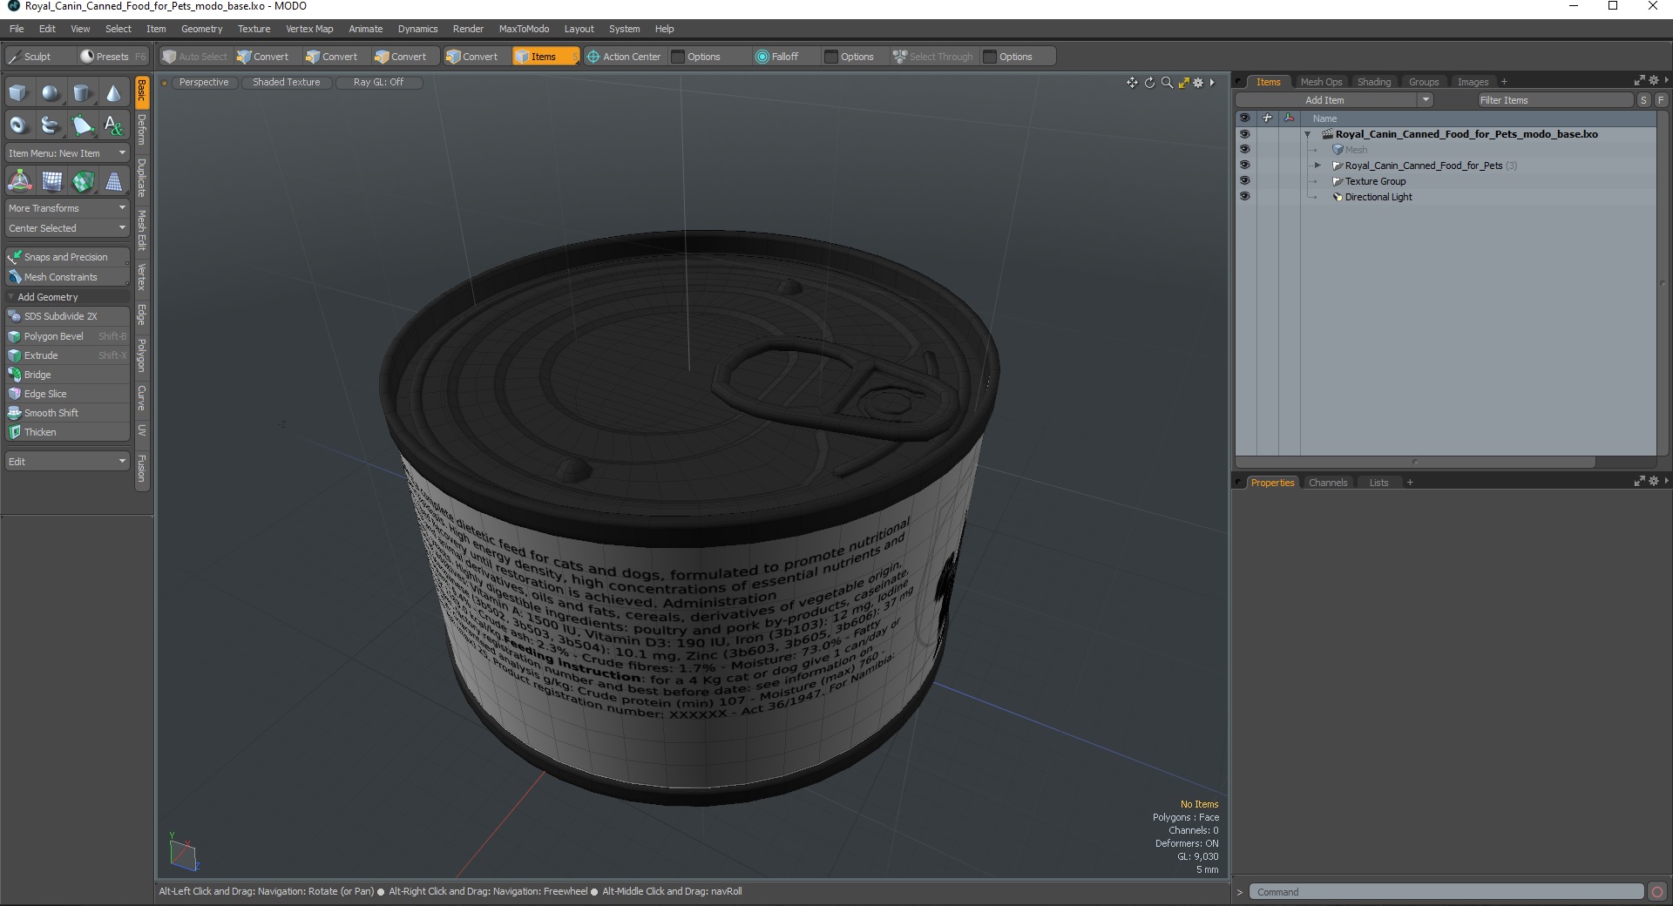The width and height of the screenshot is (1673, 906).
Task: Open the viewport settings gear
Action: [x=1198, y=83]
